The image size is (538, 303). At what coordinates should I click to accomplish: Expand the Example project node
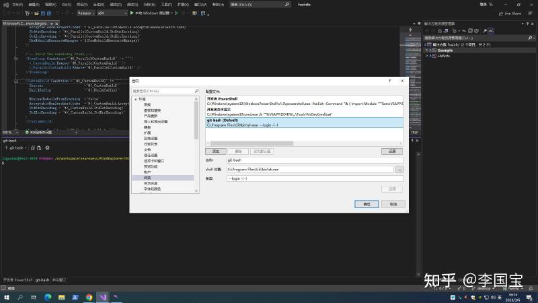point(428,50)
